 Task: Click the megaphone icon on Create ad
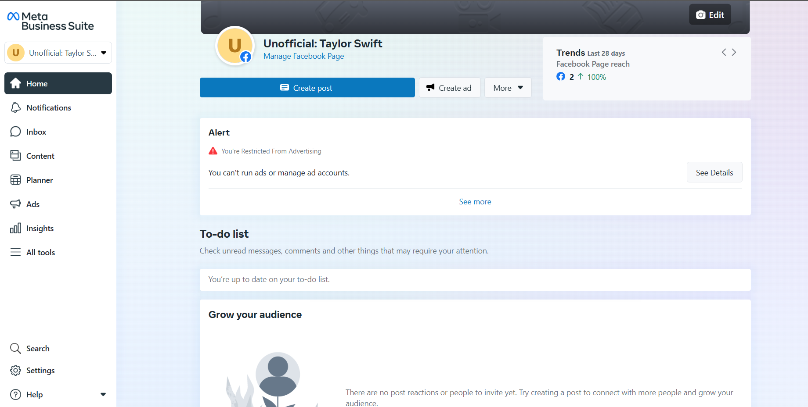[x=430, y=87]
